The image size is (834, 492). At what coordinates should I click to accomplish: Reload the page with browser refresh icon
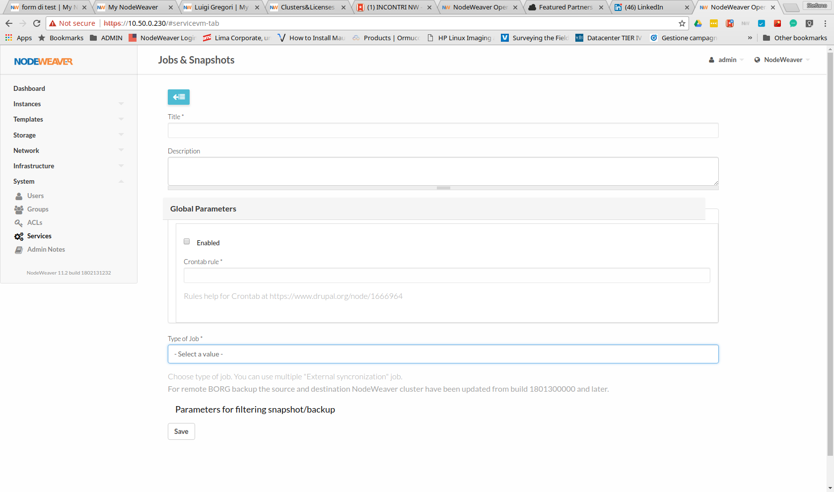click(37, 23)
